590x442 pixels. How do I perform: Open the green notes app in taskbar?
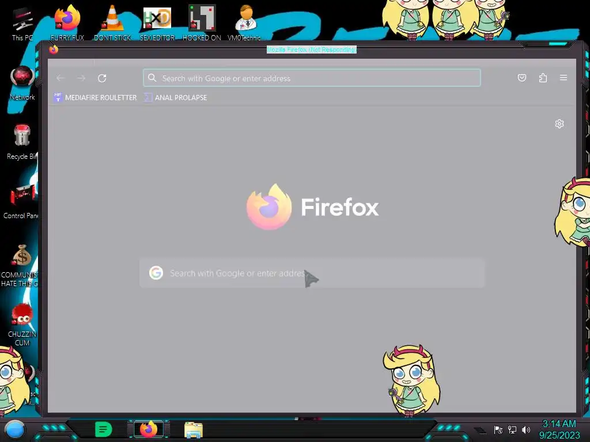point(104,429)
